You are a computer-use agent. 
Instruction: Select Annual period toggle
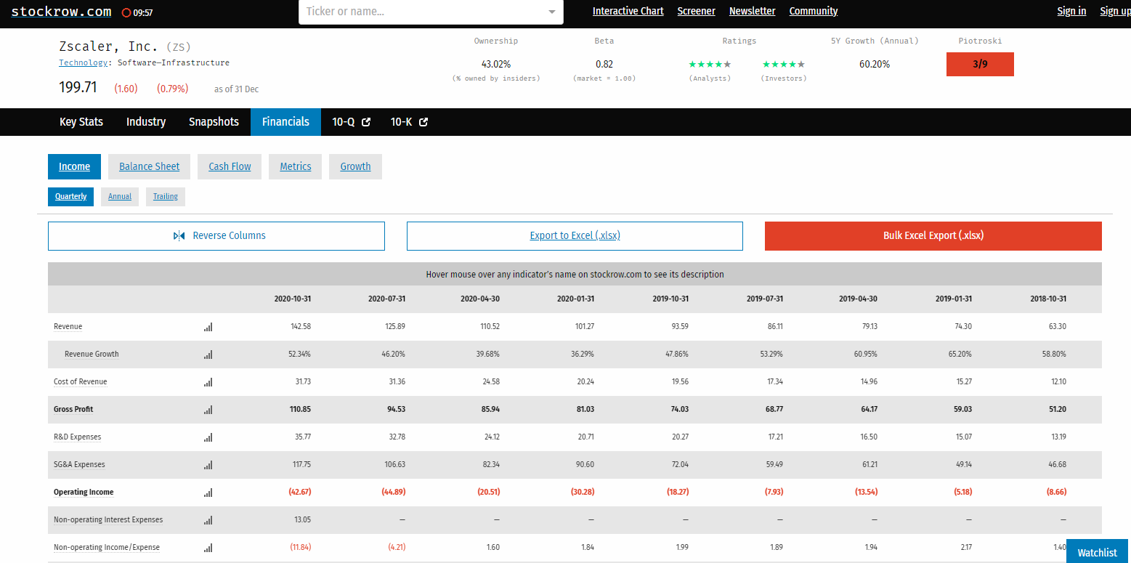(120, 197)
